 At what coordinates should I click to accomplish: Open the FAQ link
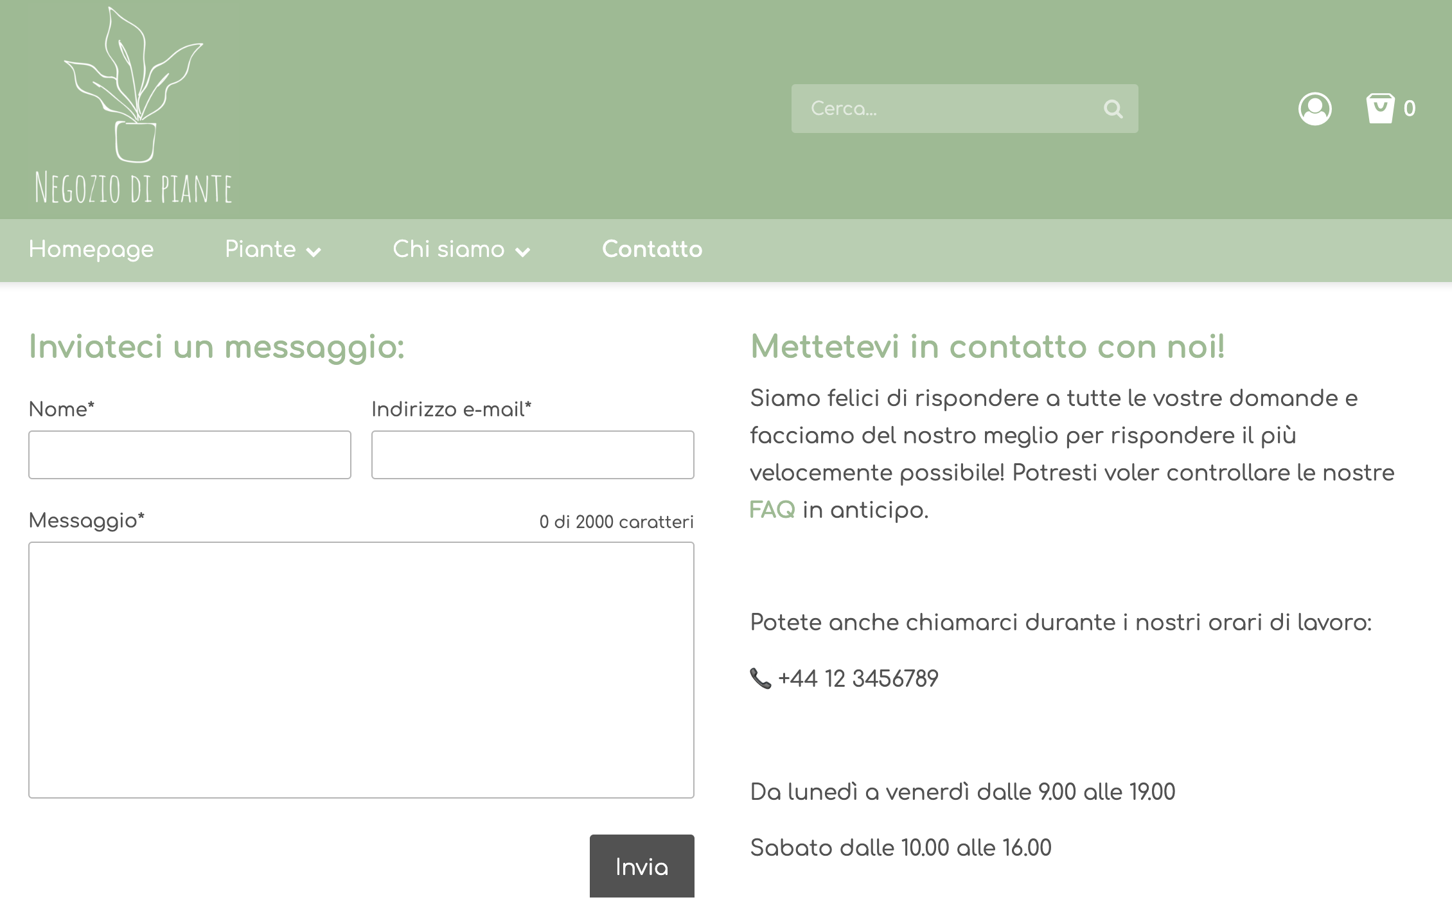[x=772, y=511]
